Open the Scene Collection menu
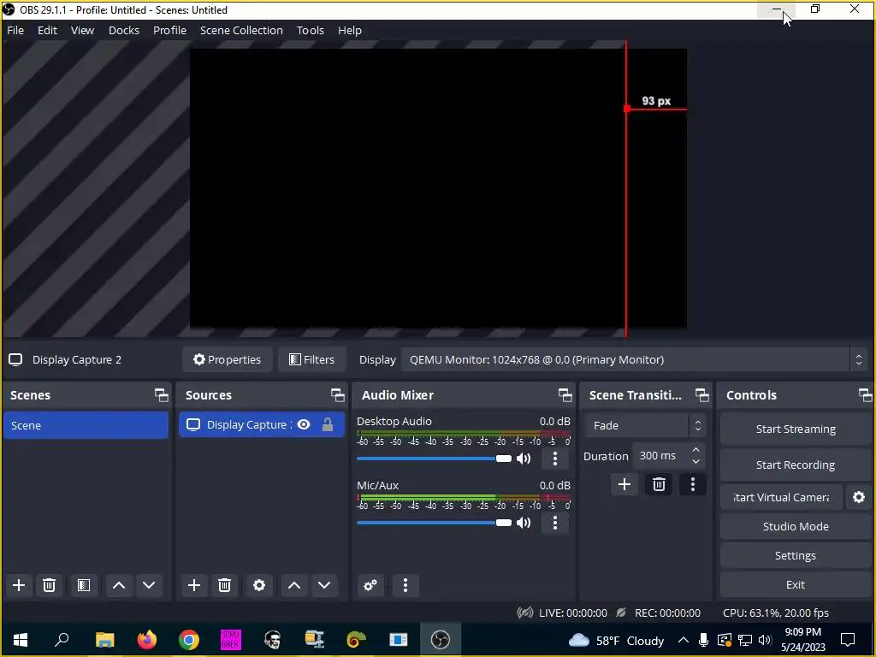 [241, 30]
